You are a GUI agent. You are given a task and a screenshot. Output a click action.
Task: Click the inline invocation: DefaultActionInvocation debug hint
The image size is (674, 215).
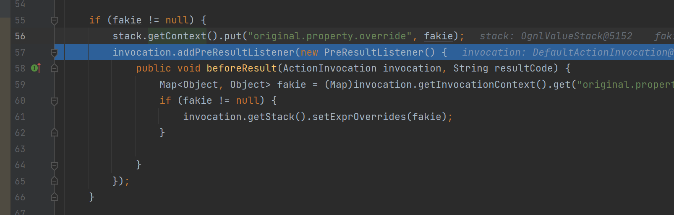coord(568,52)
